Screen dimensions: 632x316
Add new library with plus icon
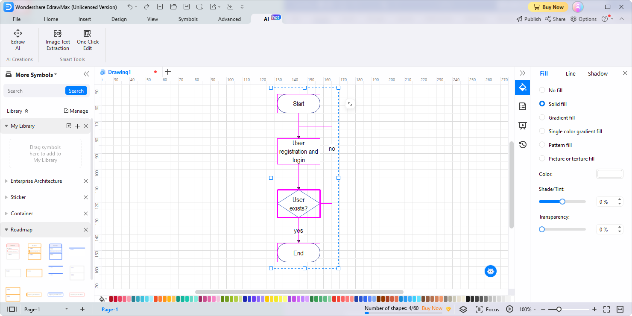coord(77,126)
